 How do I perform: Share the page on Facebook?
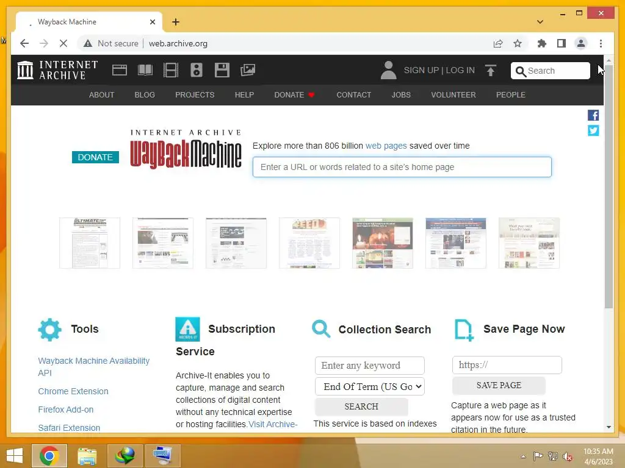593,115
